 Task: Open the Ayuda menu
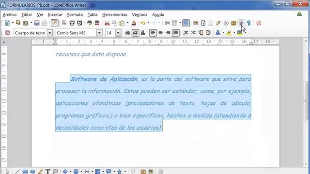(x=158, y=14)
